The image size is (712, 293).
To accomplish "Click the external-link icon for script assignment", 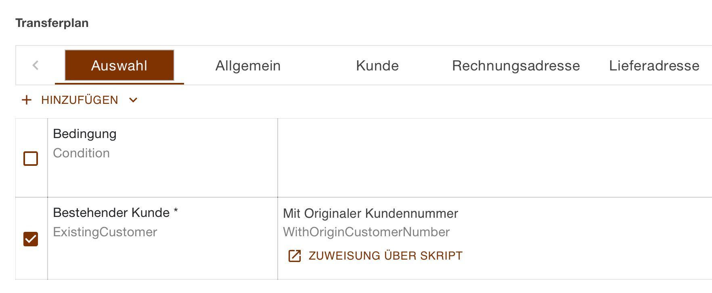I will (x=295, y=256).
